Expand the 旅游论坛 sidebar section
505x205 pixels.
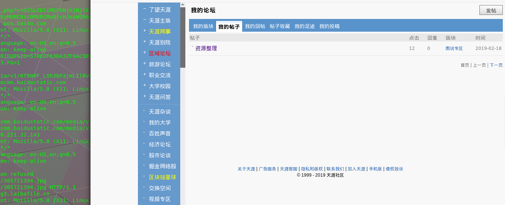click(144, 64)
